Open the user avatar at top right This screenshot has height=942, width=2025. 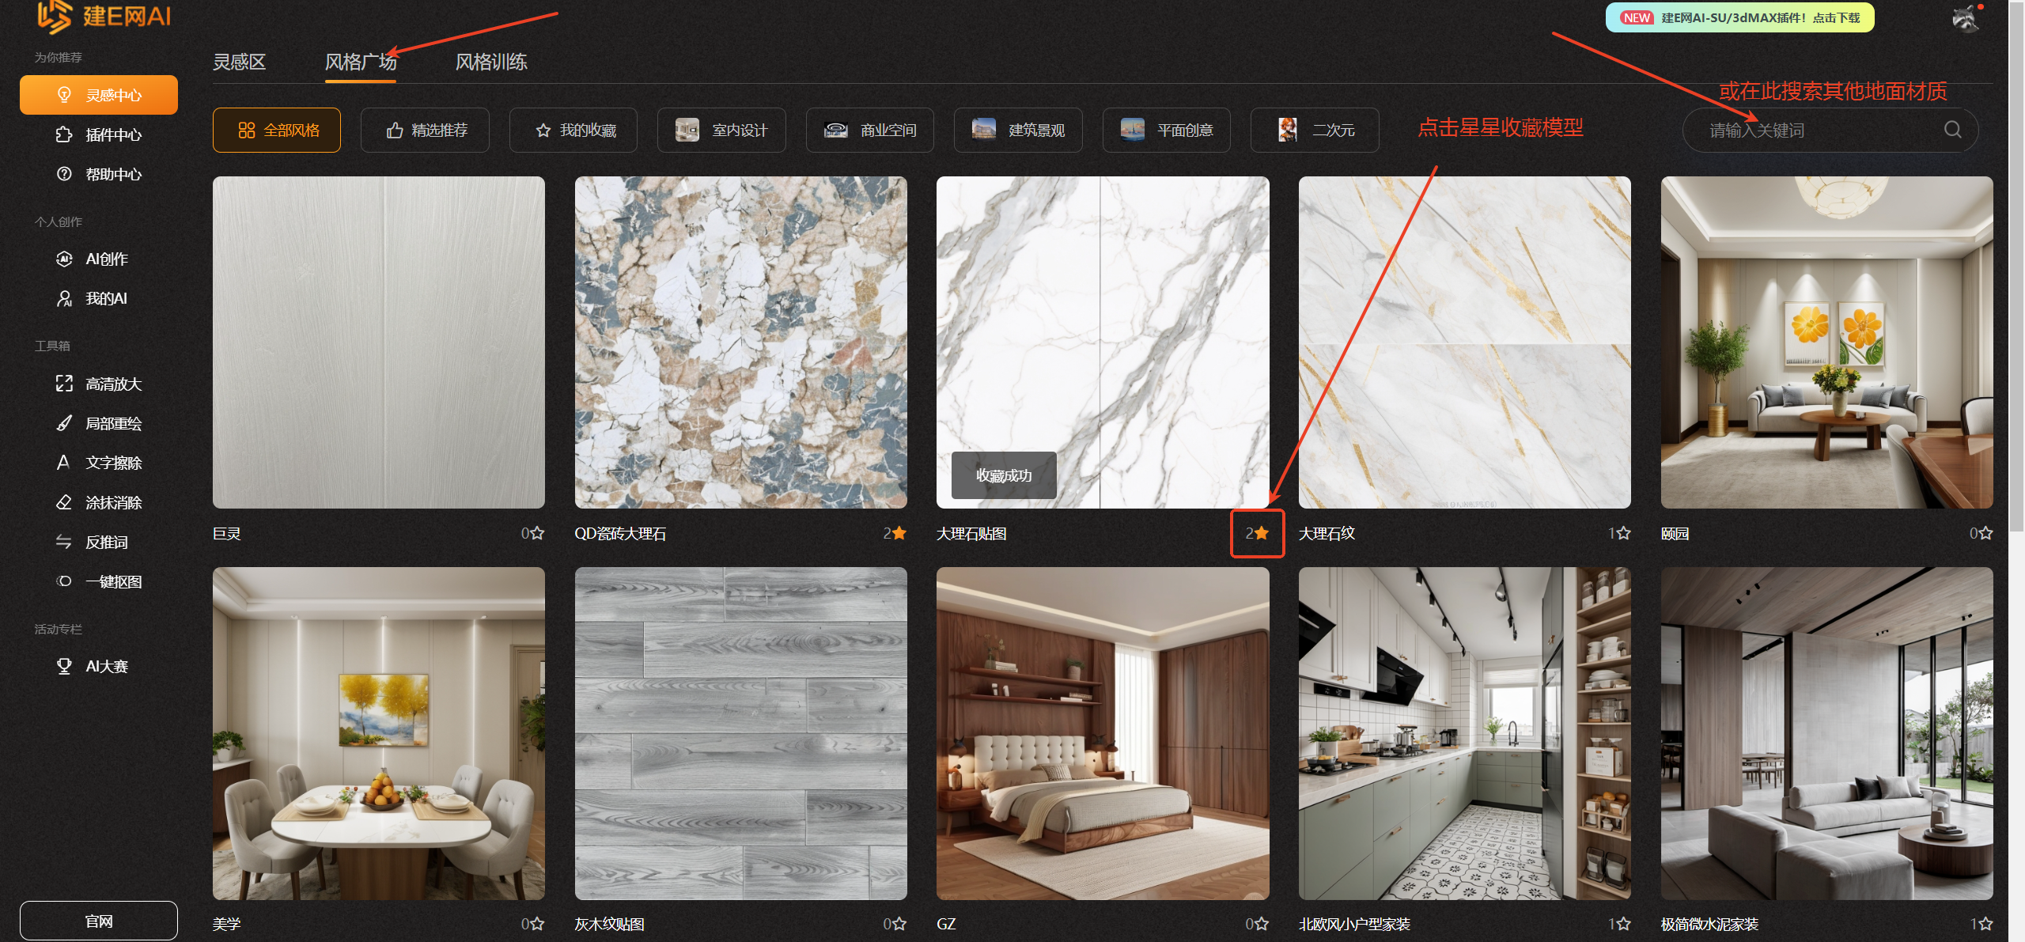coord(1966,17)
